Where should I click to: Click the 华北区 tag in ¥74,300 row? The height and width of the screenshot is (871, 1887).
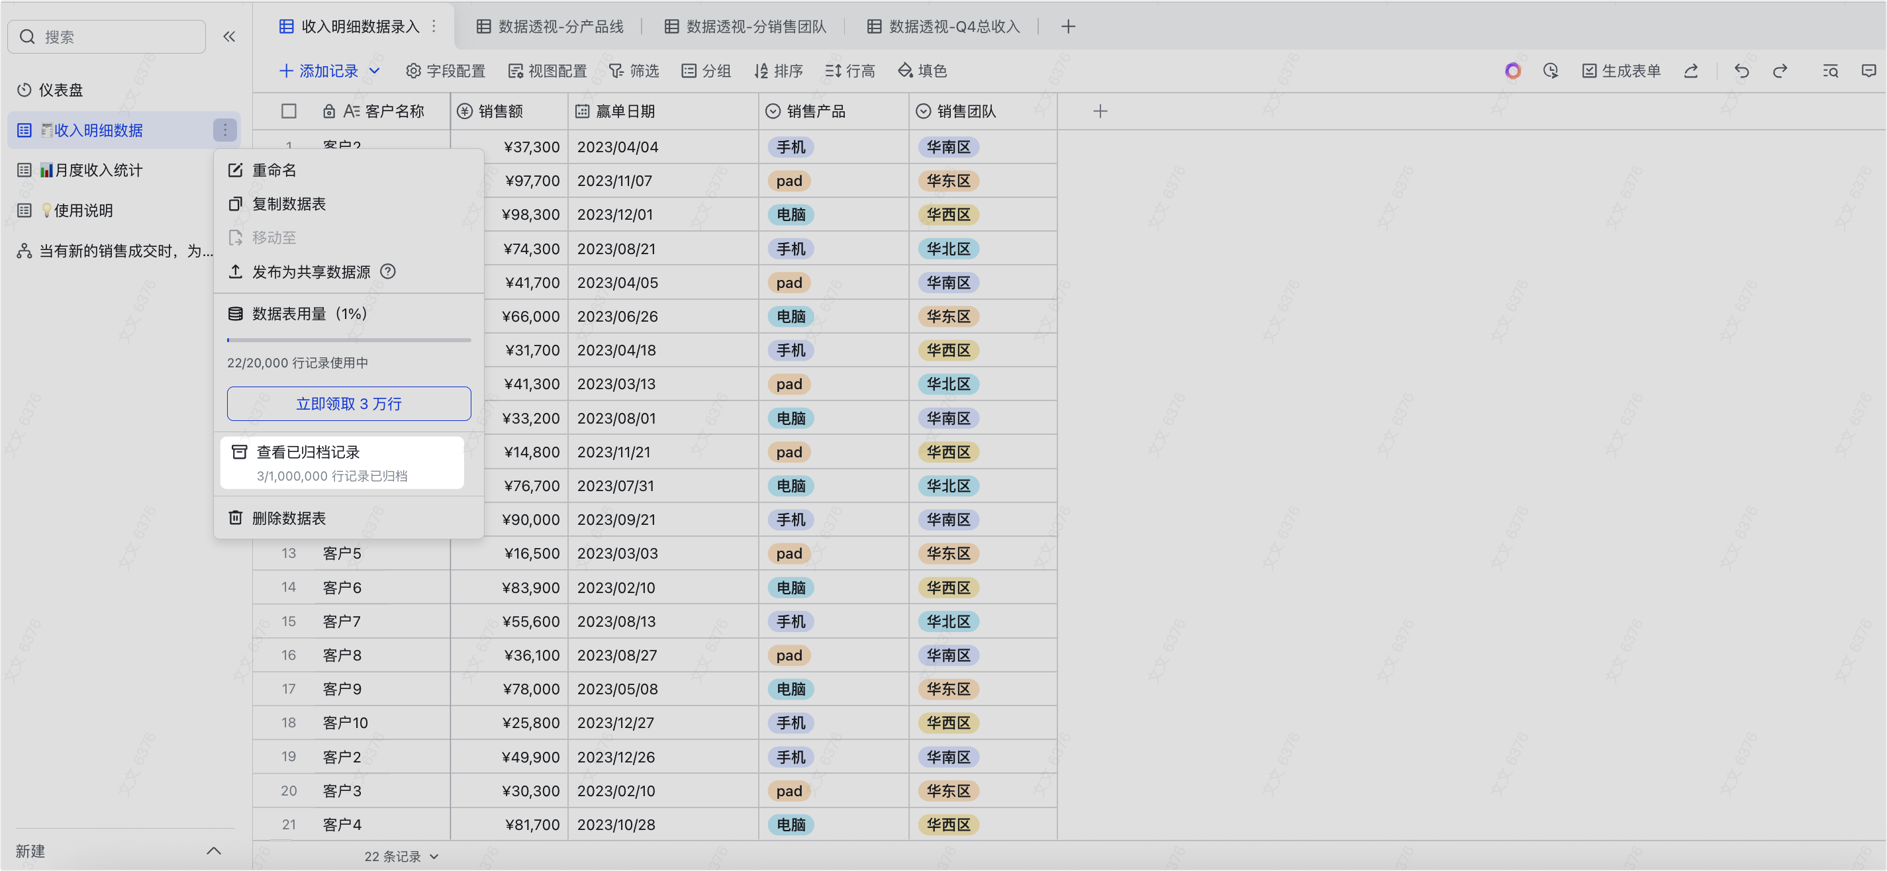948,249
